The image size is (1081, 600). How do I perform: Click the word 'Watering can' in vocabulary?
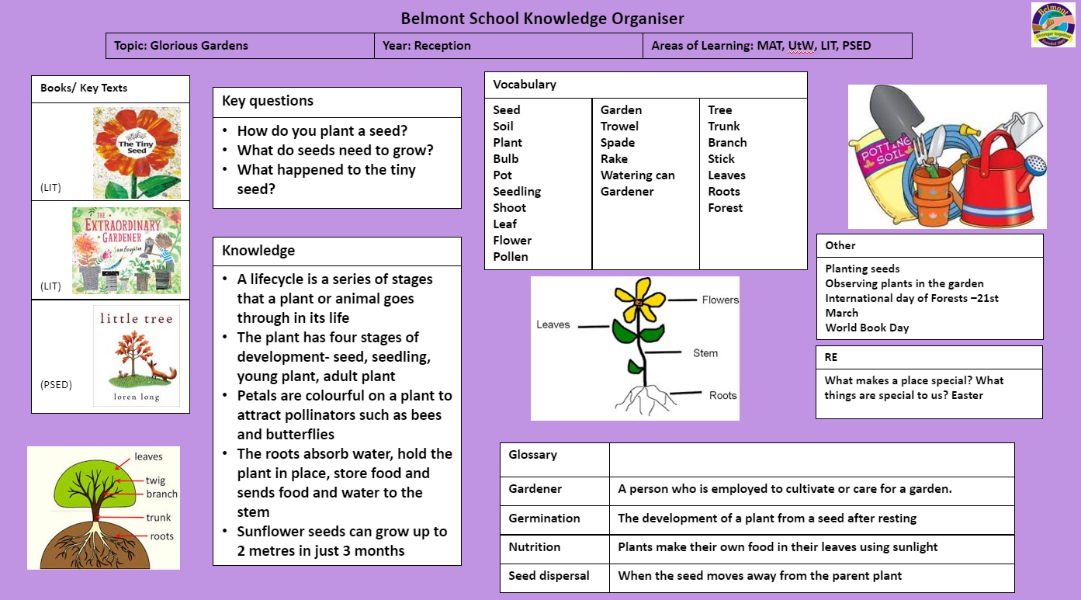pyautogui.click(x=638, y=175)
